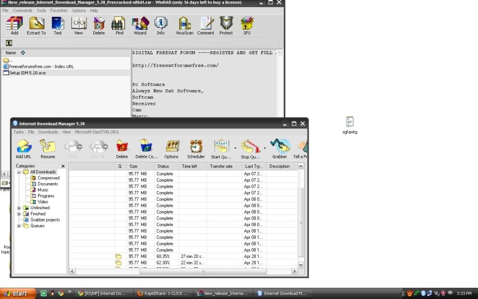The height and width of the screenshot is (299, 478).
Task: Sort IDM downloads by Status column
Action: pos(167,166)
